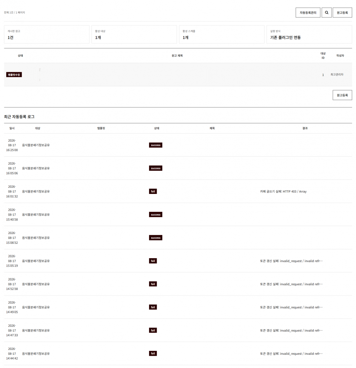Screen dimensions: 356x368
Task: Click fail badge for 14:47:33 log
Action: pos(153,330)
